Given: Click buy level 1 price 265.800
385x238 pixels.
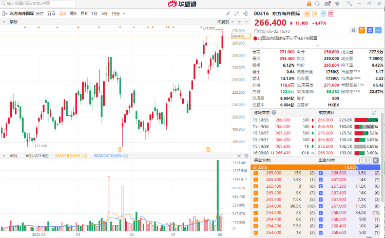Looking at the screenshot, I should 274,173.
